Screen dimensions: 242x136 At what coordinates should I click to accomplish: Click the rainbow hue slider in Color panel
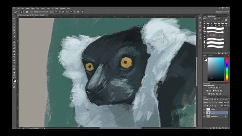[227, 69]
